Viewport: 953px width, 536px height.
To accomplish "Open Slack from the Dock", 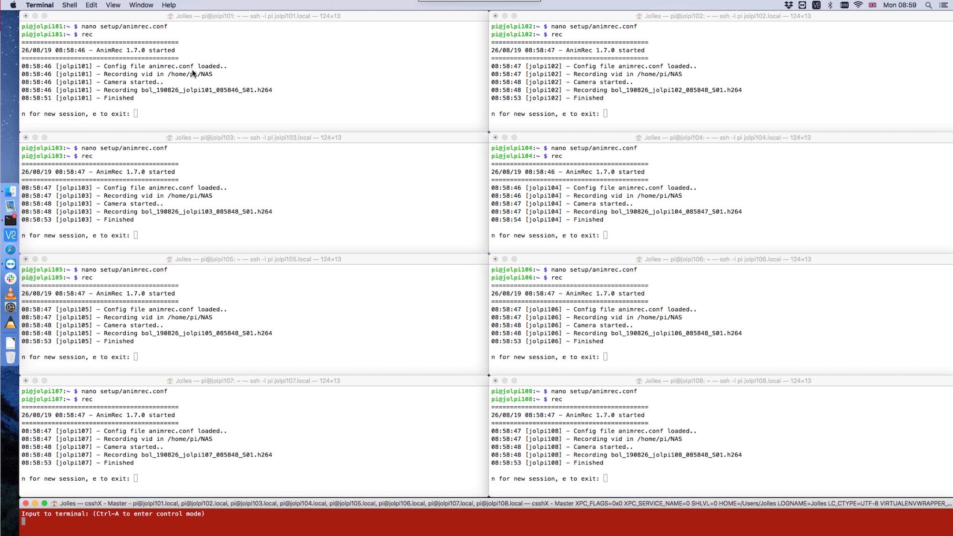I will (10, 278).
